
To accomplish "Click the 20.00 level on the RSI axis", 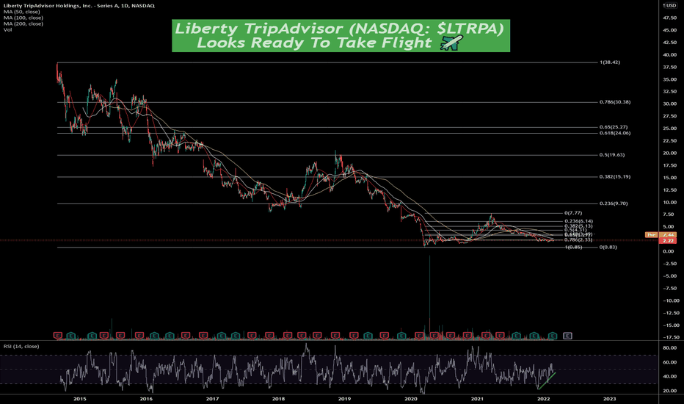I will pos(669,391).
